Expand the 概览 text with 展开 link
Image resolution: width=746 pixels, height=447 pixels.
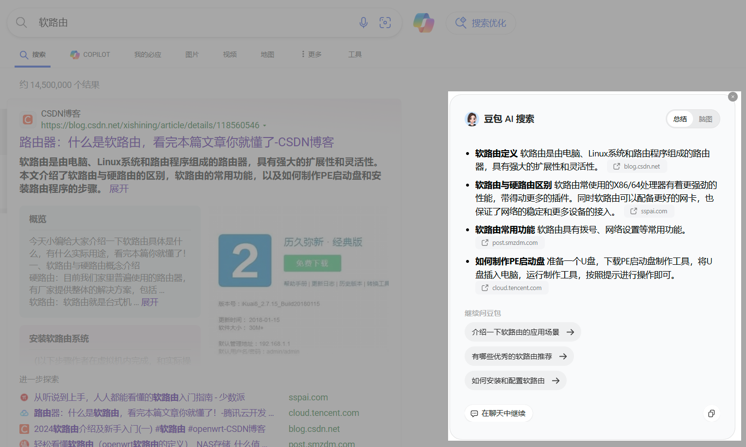coord(150,302)
